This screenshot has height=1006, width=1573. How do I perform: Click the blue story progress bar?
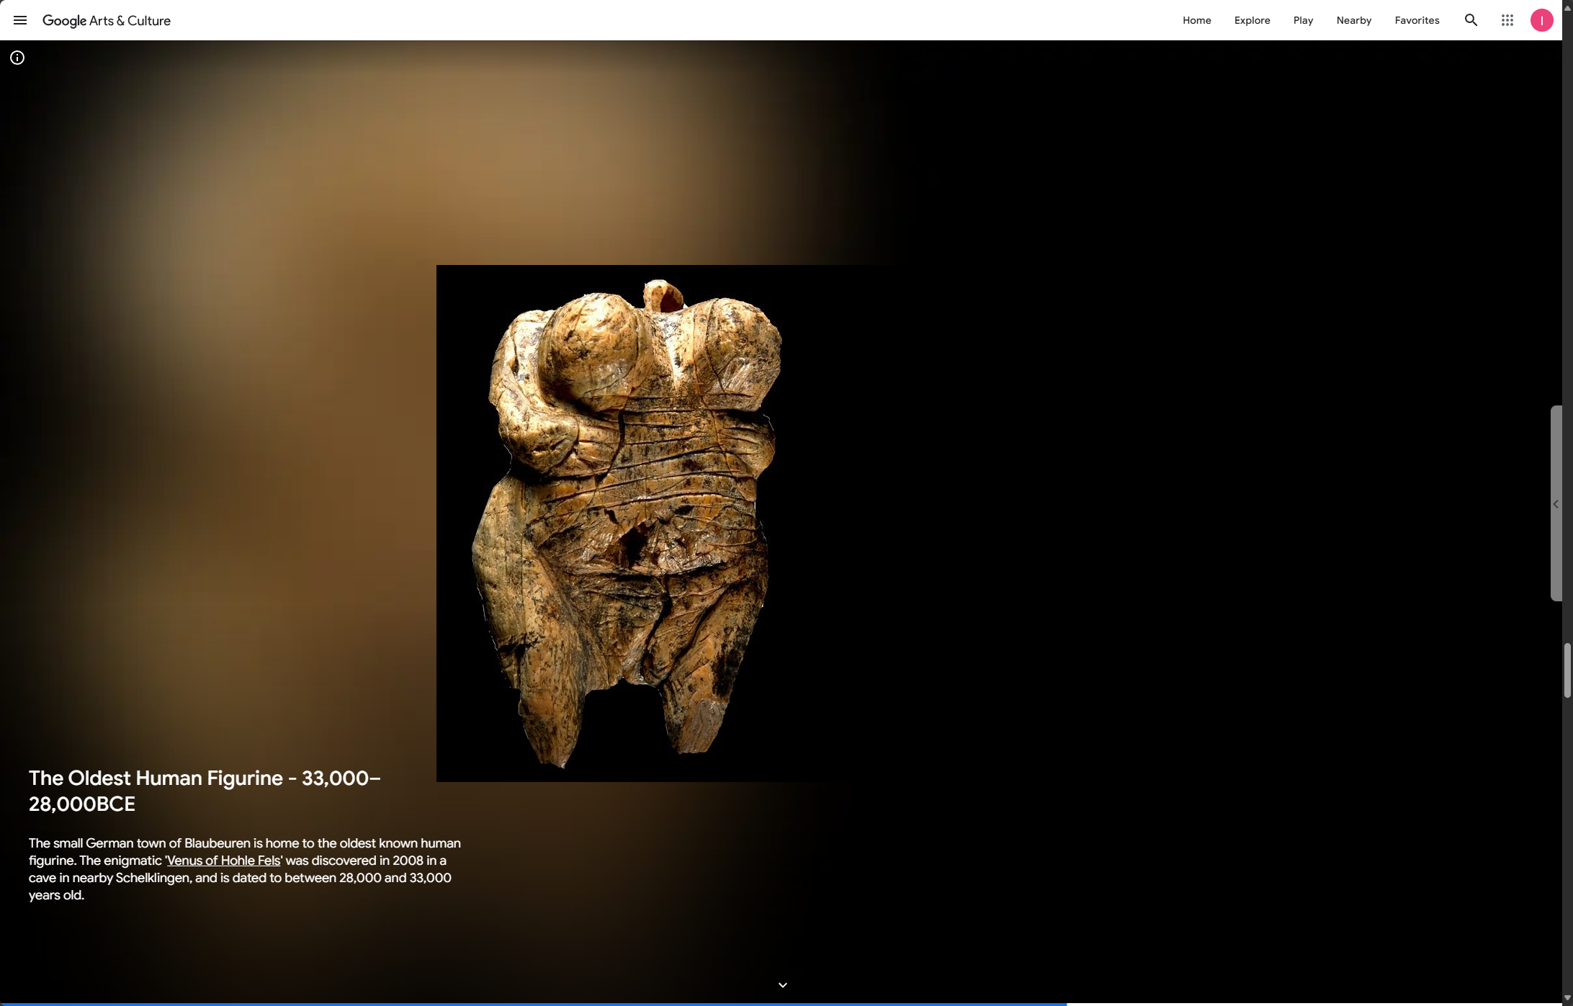[x=533, y=1004]
